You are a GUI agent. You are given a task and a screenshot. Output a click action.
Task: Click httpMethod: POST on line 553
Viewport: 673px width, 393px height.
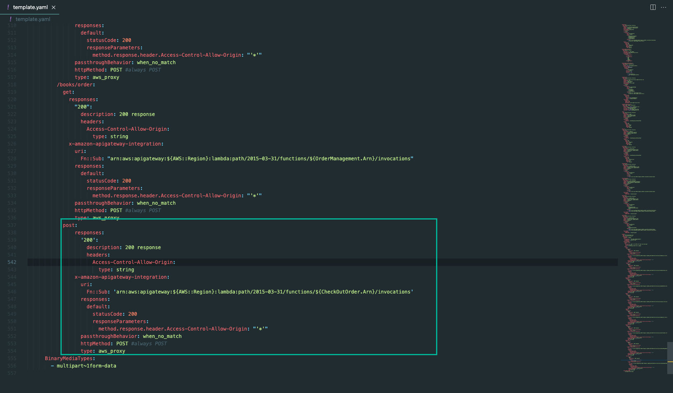(104, 344)
